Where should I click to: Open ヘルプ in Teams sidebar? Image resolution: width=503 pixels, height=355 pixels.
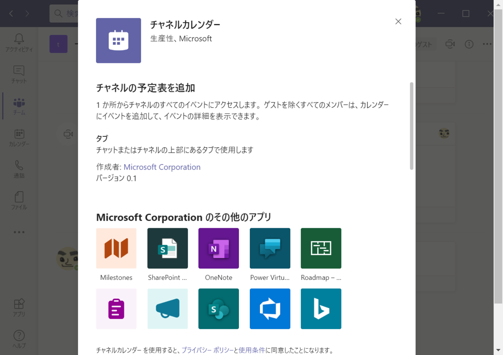[x=19, y=339]
